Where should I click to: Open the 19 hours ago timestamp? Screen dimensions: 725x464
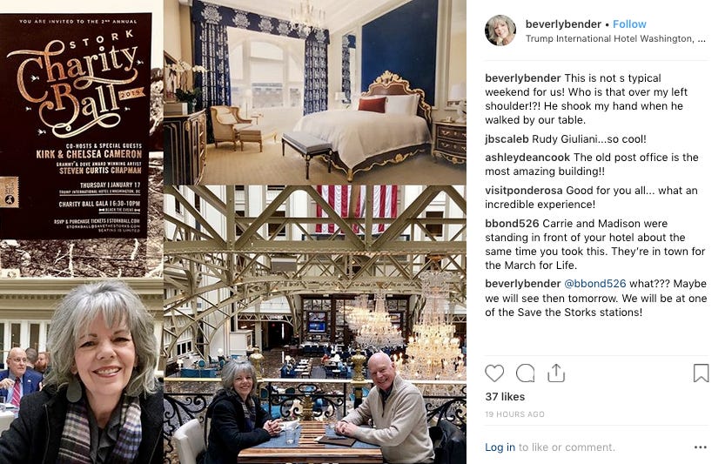514,414
